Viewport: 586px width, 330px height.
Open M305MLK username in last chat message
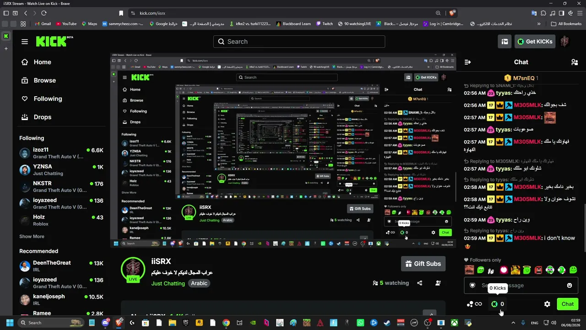[x=527, y=238]
